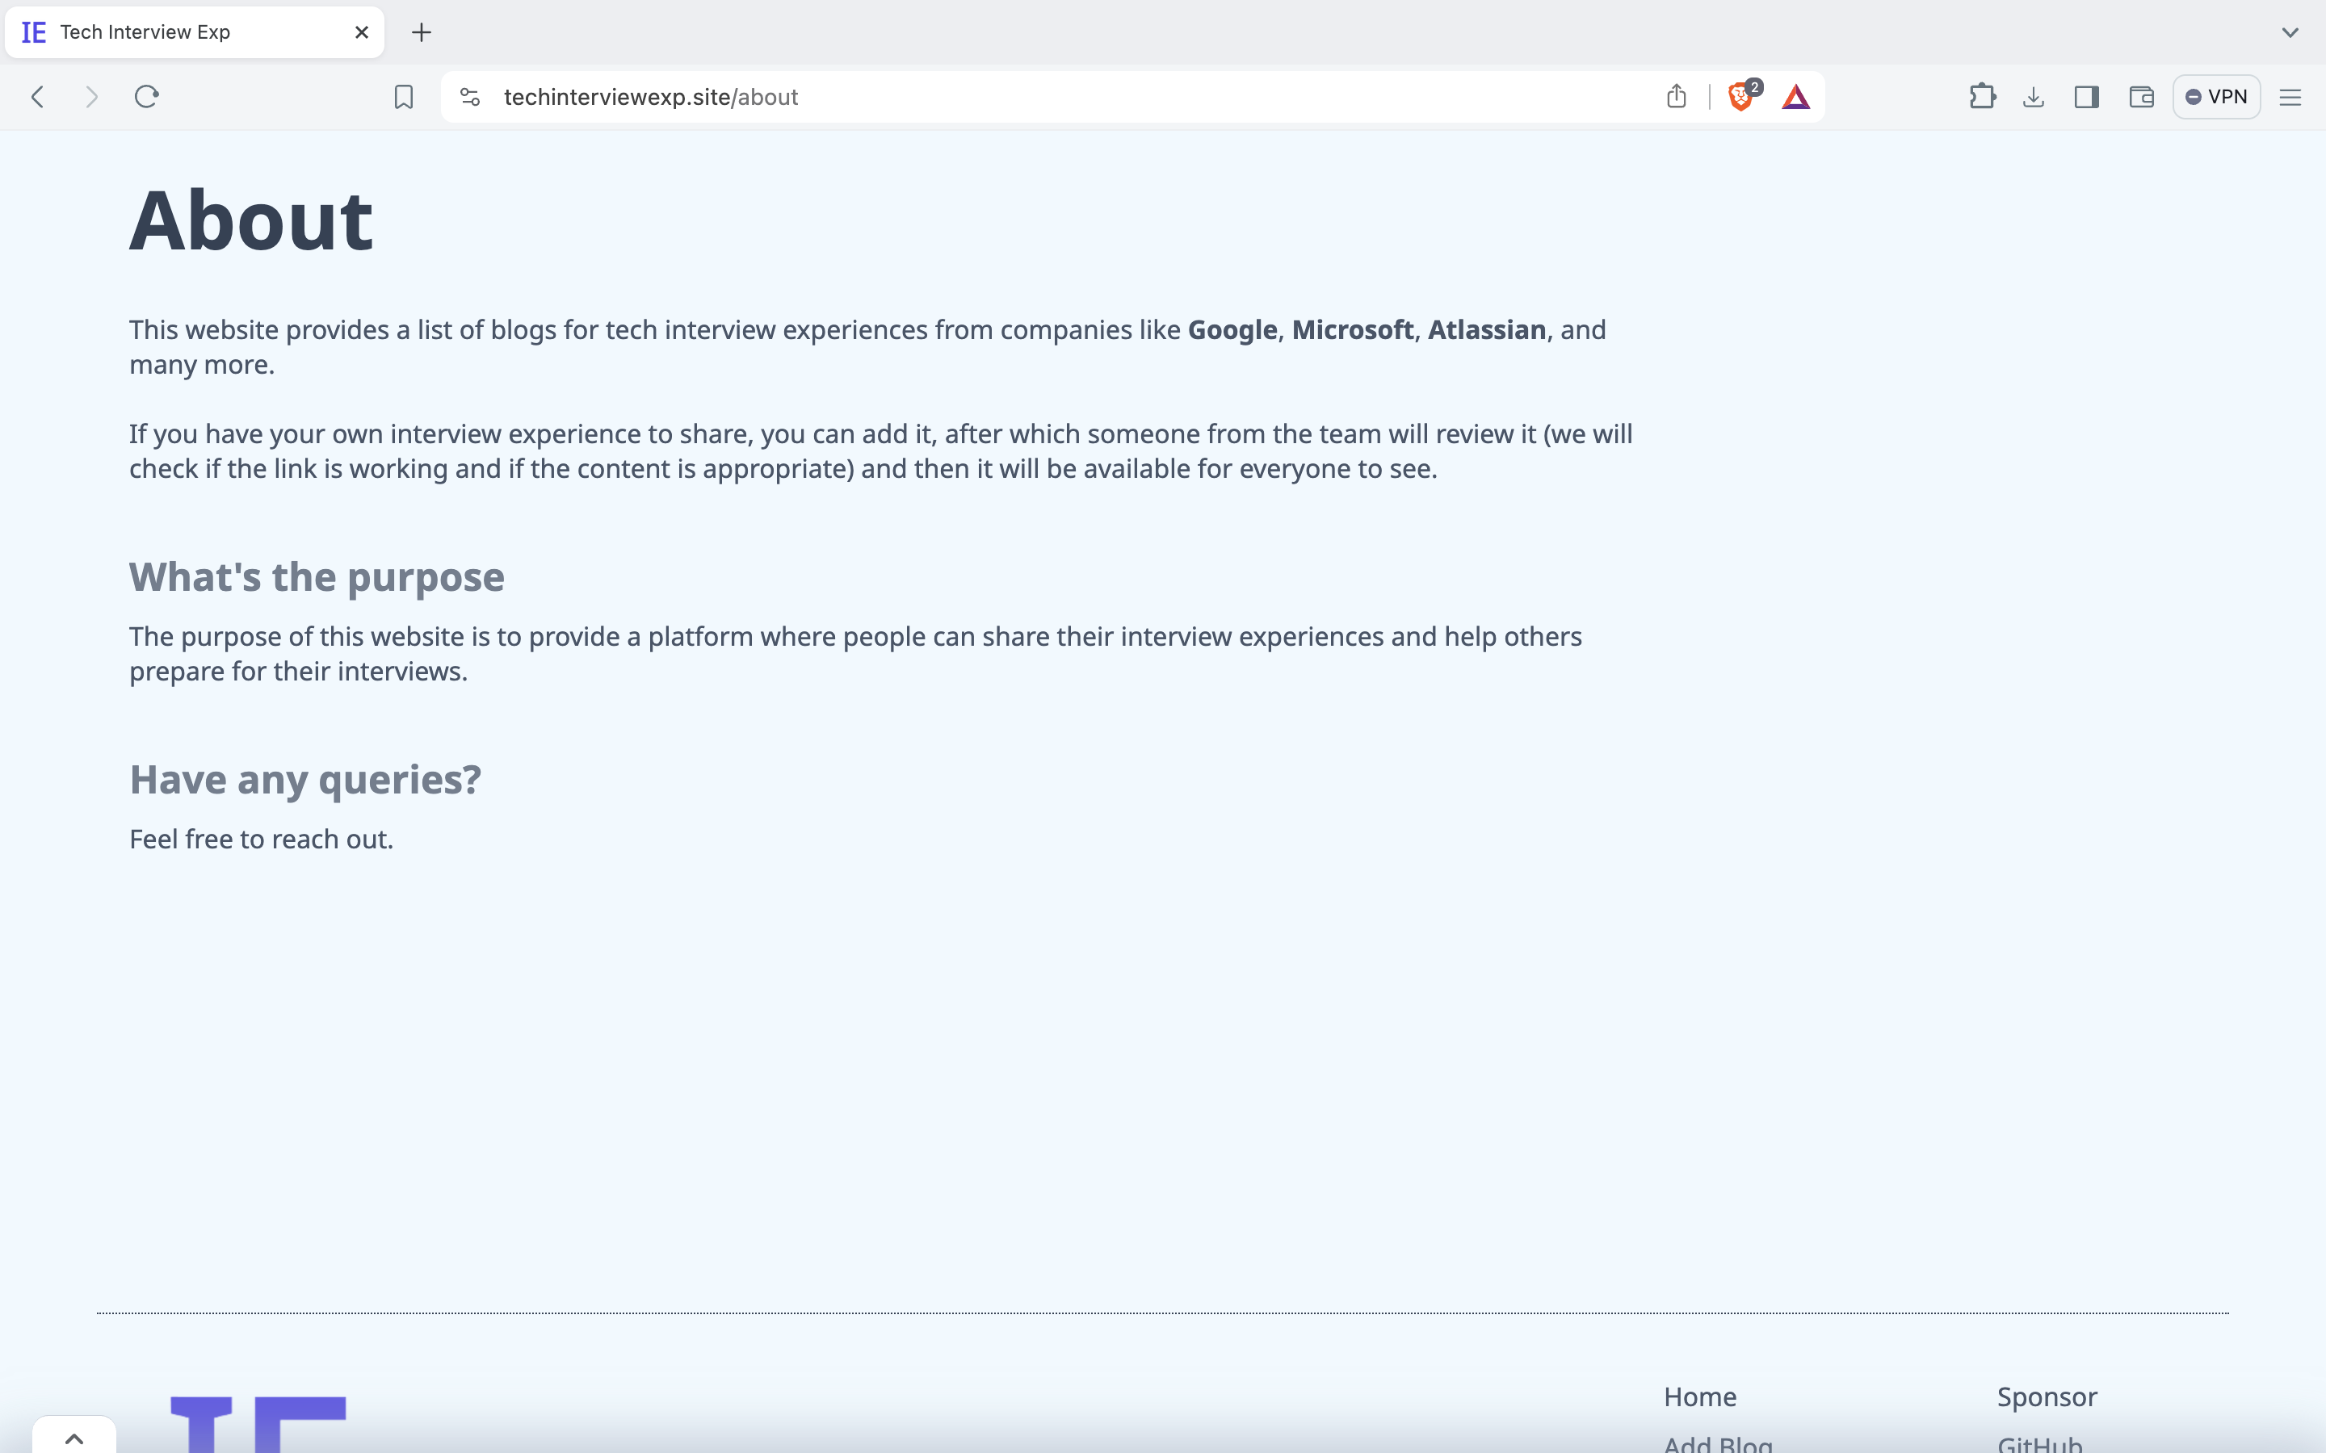Image resolution: width=2326 pixels, height=1453 pixels.
Task: Click the IE favicon in the tab
Action: (34, 32)
